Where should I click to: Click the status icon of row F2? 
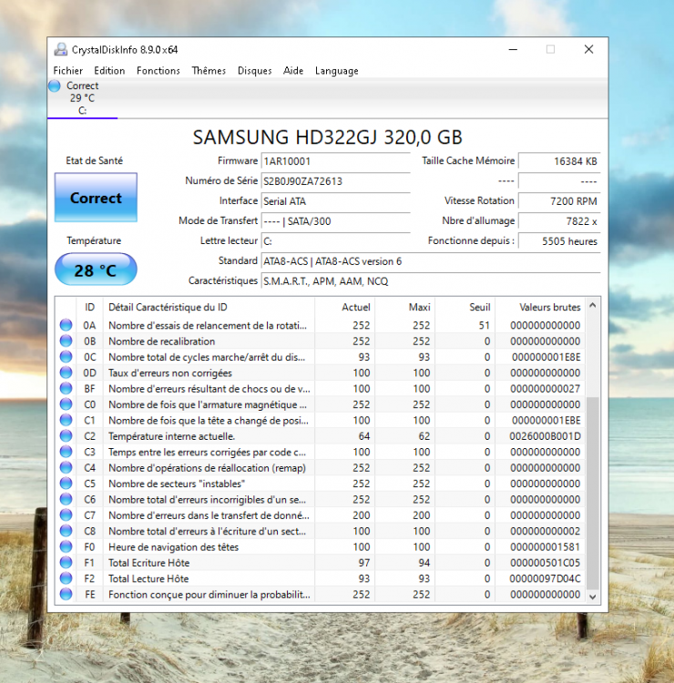66,578
